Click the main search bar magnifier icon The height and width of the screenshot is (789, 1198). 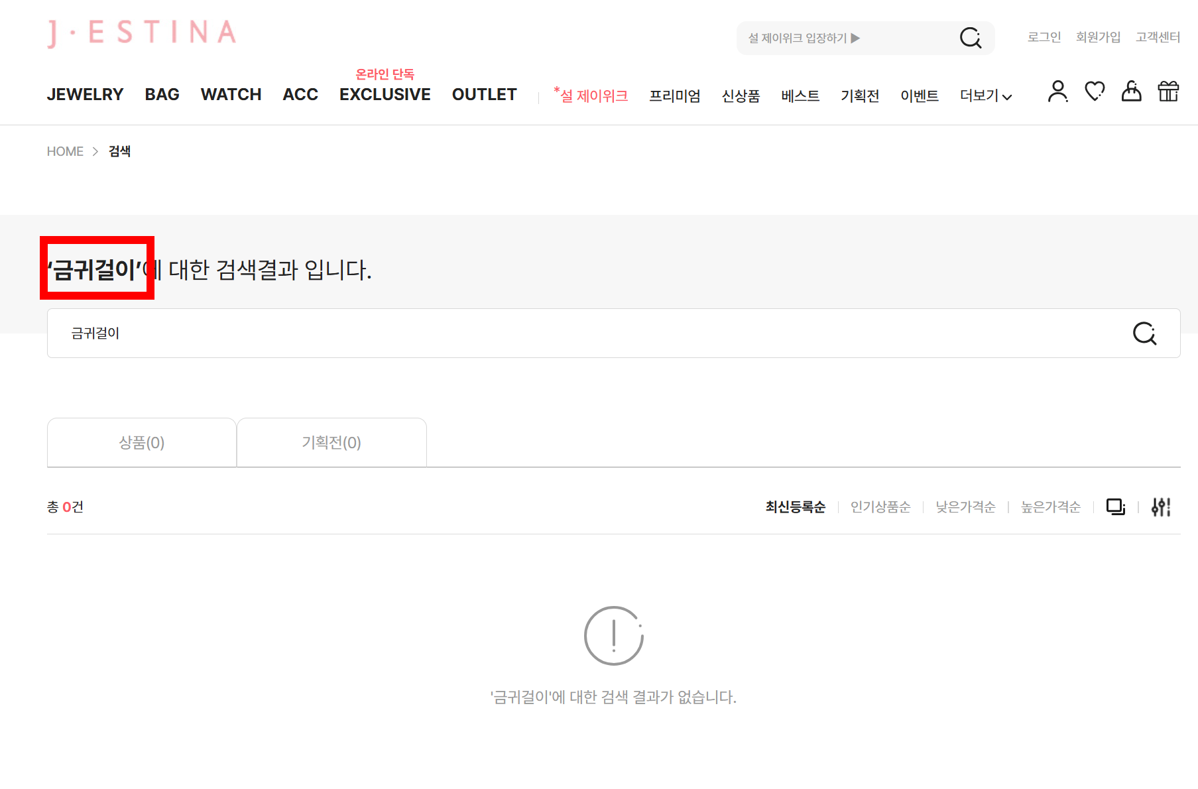(1144, 334)
